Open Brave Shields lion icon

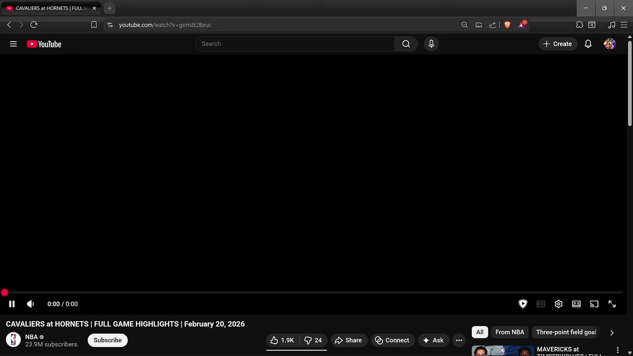(507, 25)
